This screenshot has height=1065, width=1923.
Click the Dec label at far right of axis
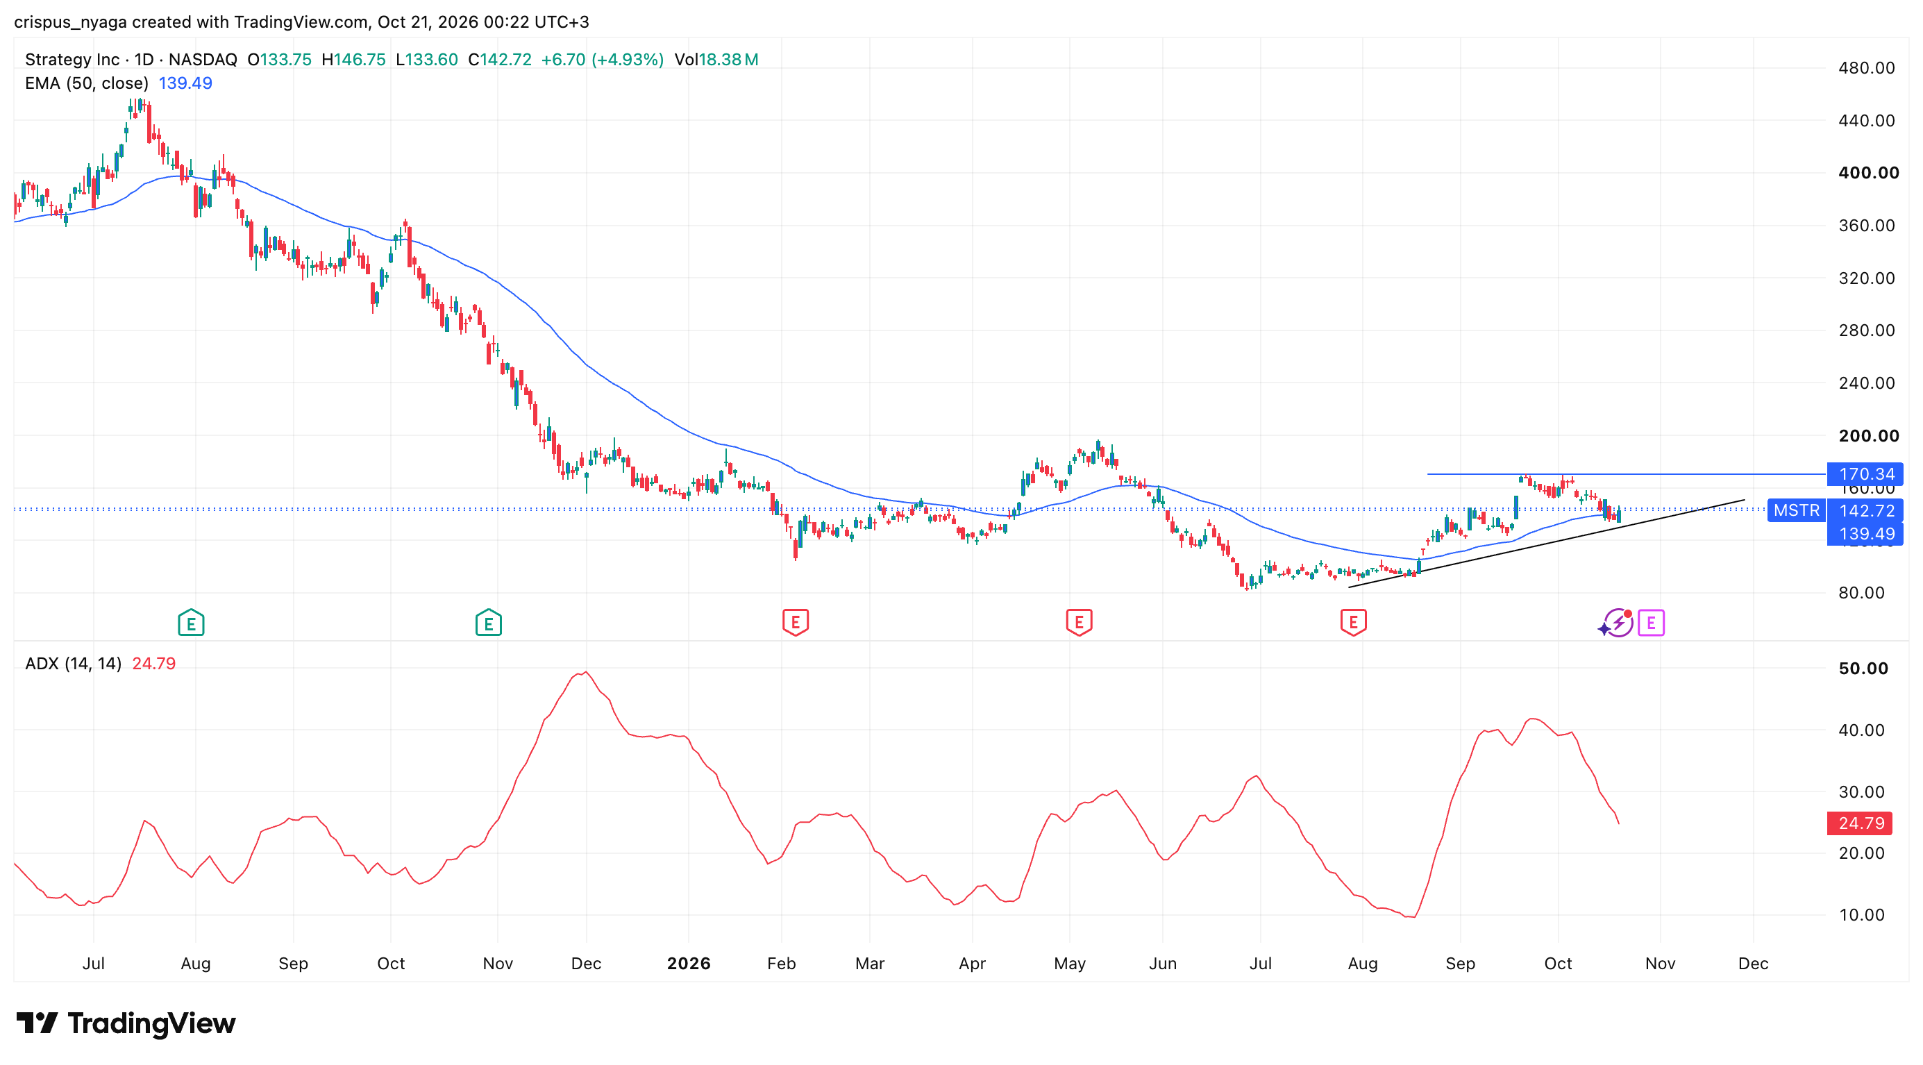click(x=1752, y=964)
